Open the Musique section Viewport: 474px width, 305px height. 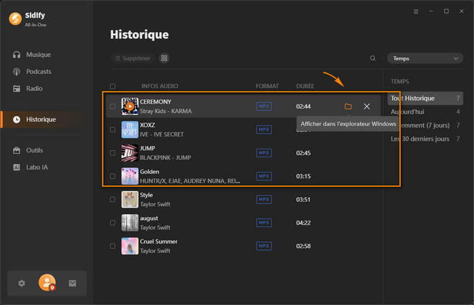38,54
